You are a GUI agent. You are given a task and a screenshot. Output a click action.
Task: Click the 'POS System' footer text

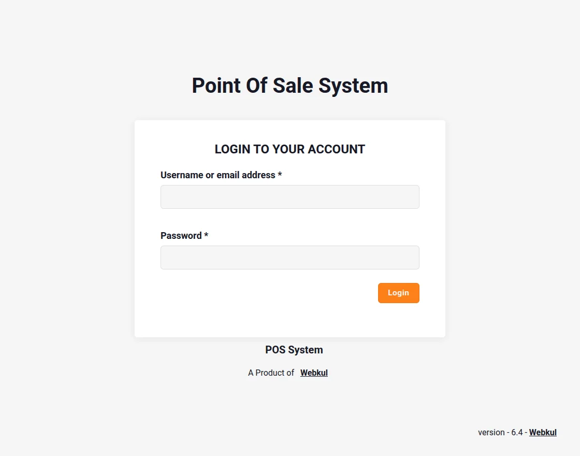click(x=294, y=350)
